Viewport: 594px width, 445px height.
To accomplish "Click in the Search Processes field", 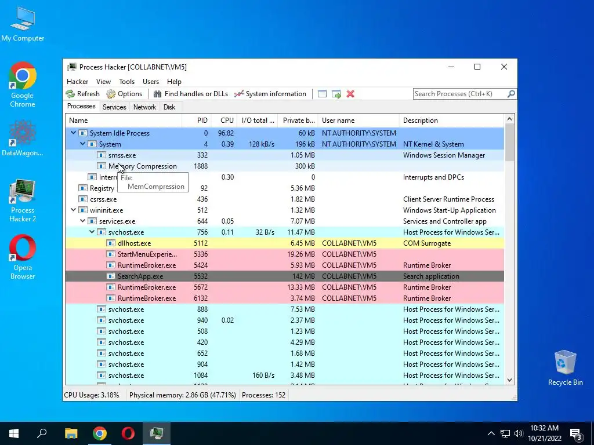I will click(x=460, y=94).
